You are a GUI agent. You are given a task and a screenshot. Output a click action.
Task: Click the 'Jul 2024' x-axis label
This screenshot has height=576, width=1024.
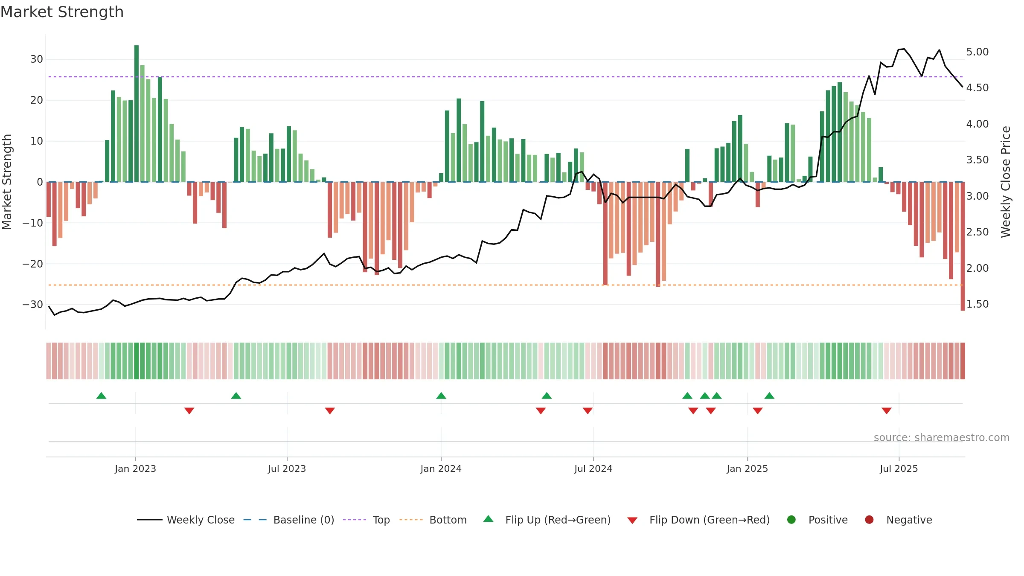coord(593,468)
